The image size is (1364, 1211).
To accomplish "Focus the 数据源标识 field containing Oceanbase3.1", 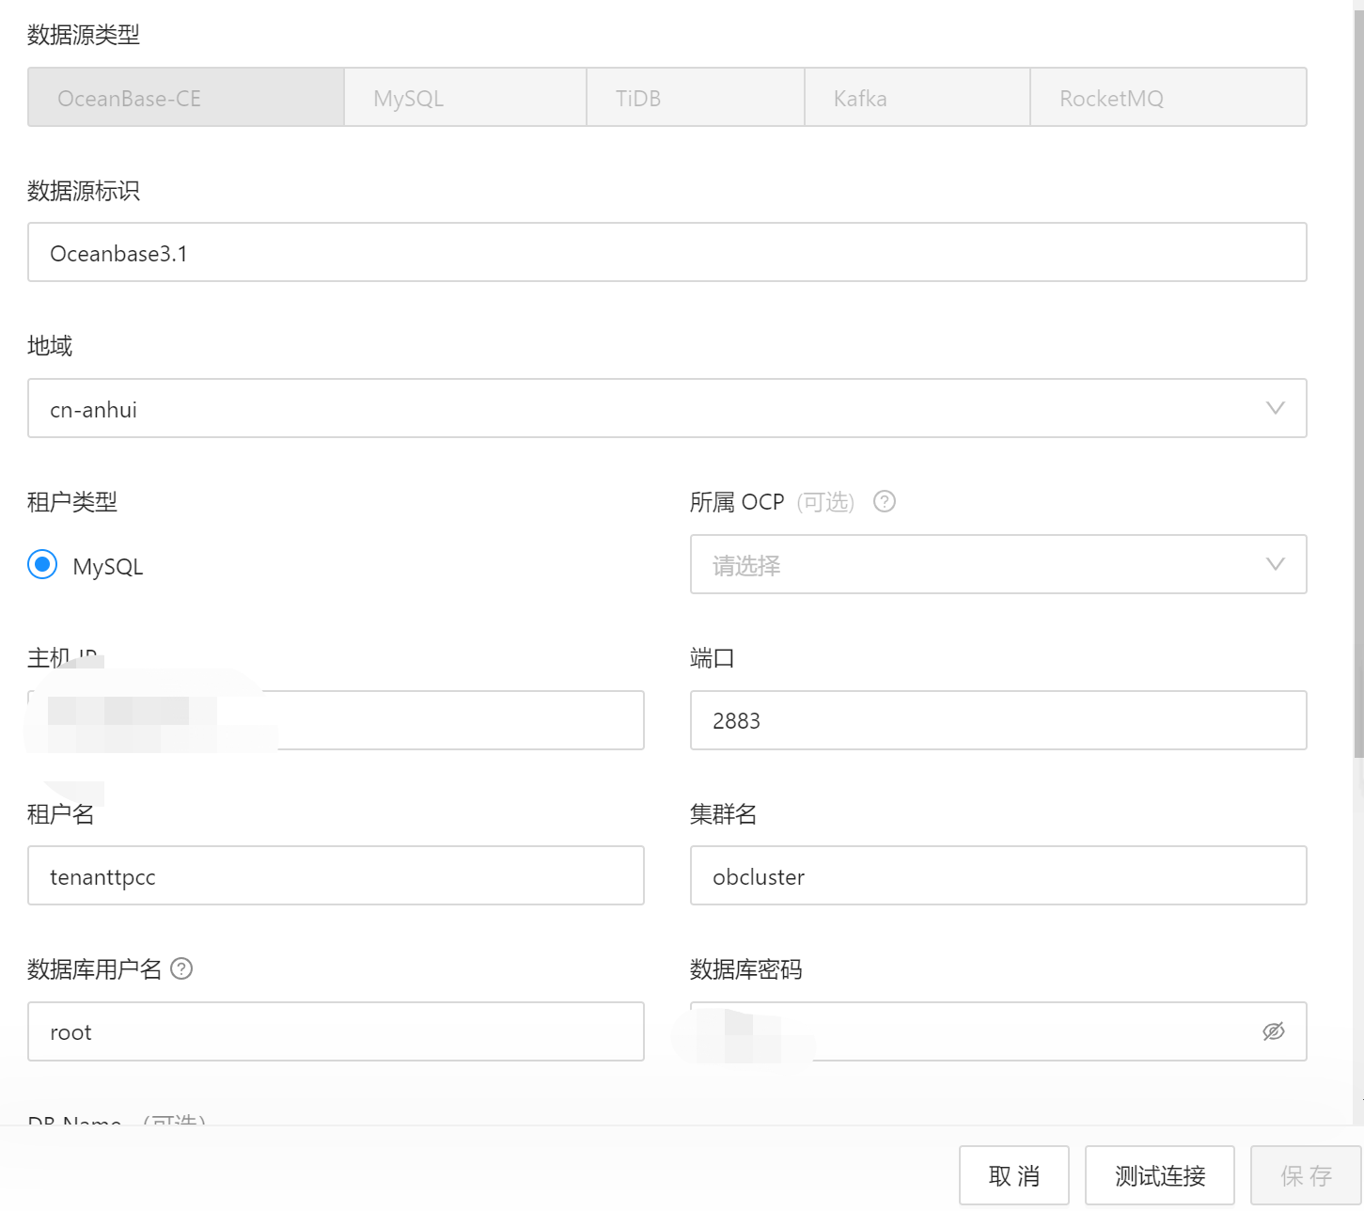I will point(667,252).
